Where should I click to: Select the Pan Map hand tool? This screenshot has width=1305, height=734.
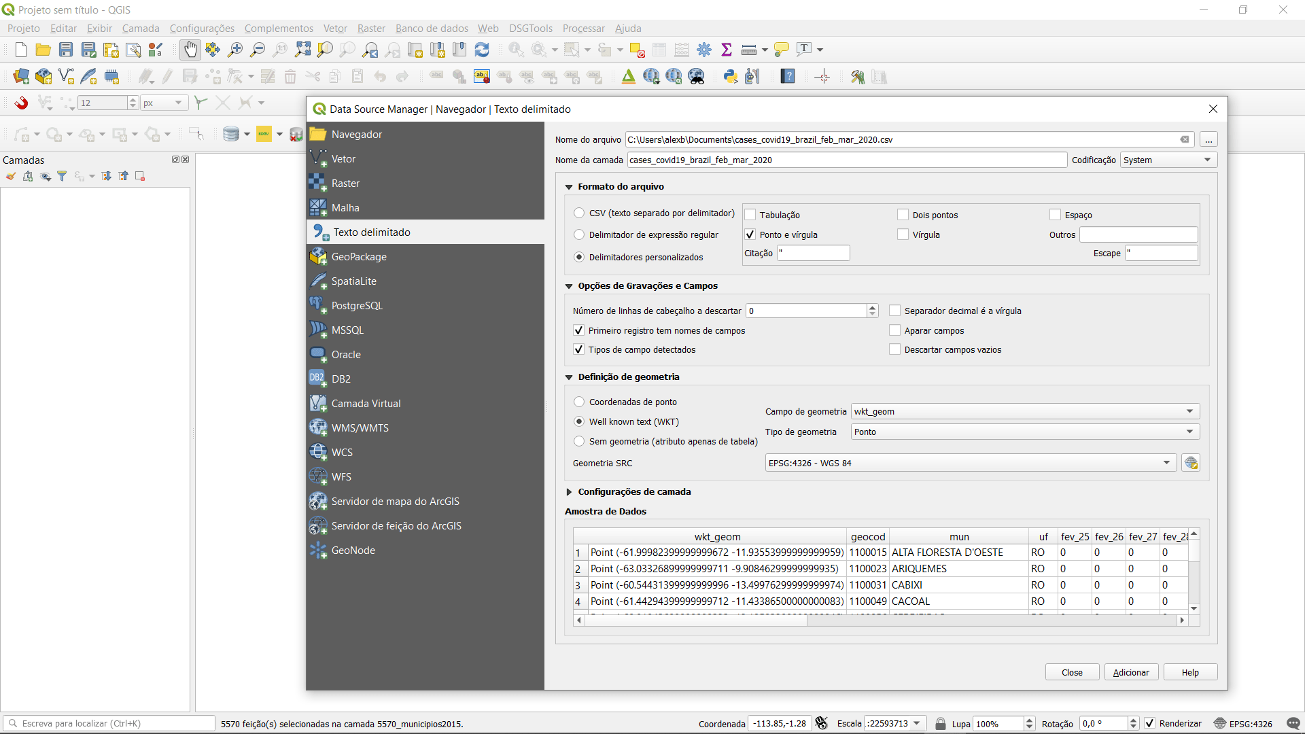point(190,50)
